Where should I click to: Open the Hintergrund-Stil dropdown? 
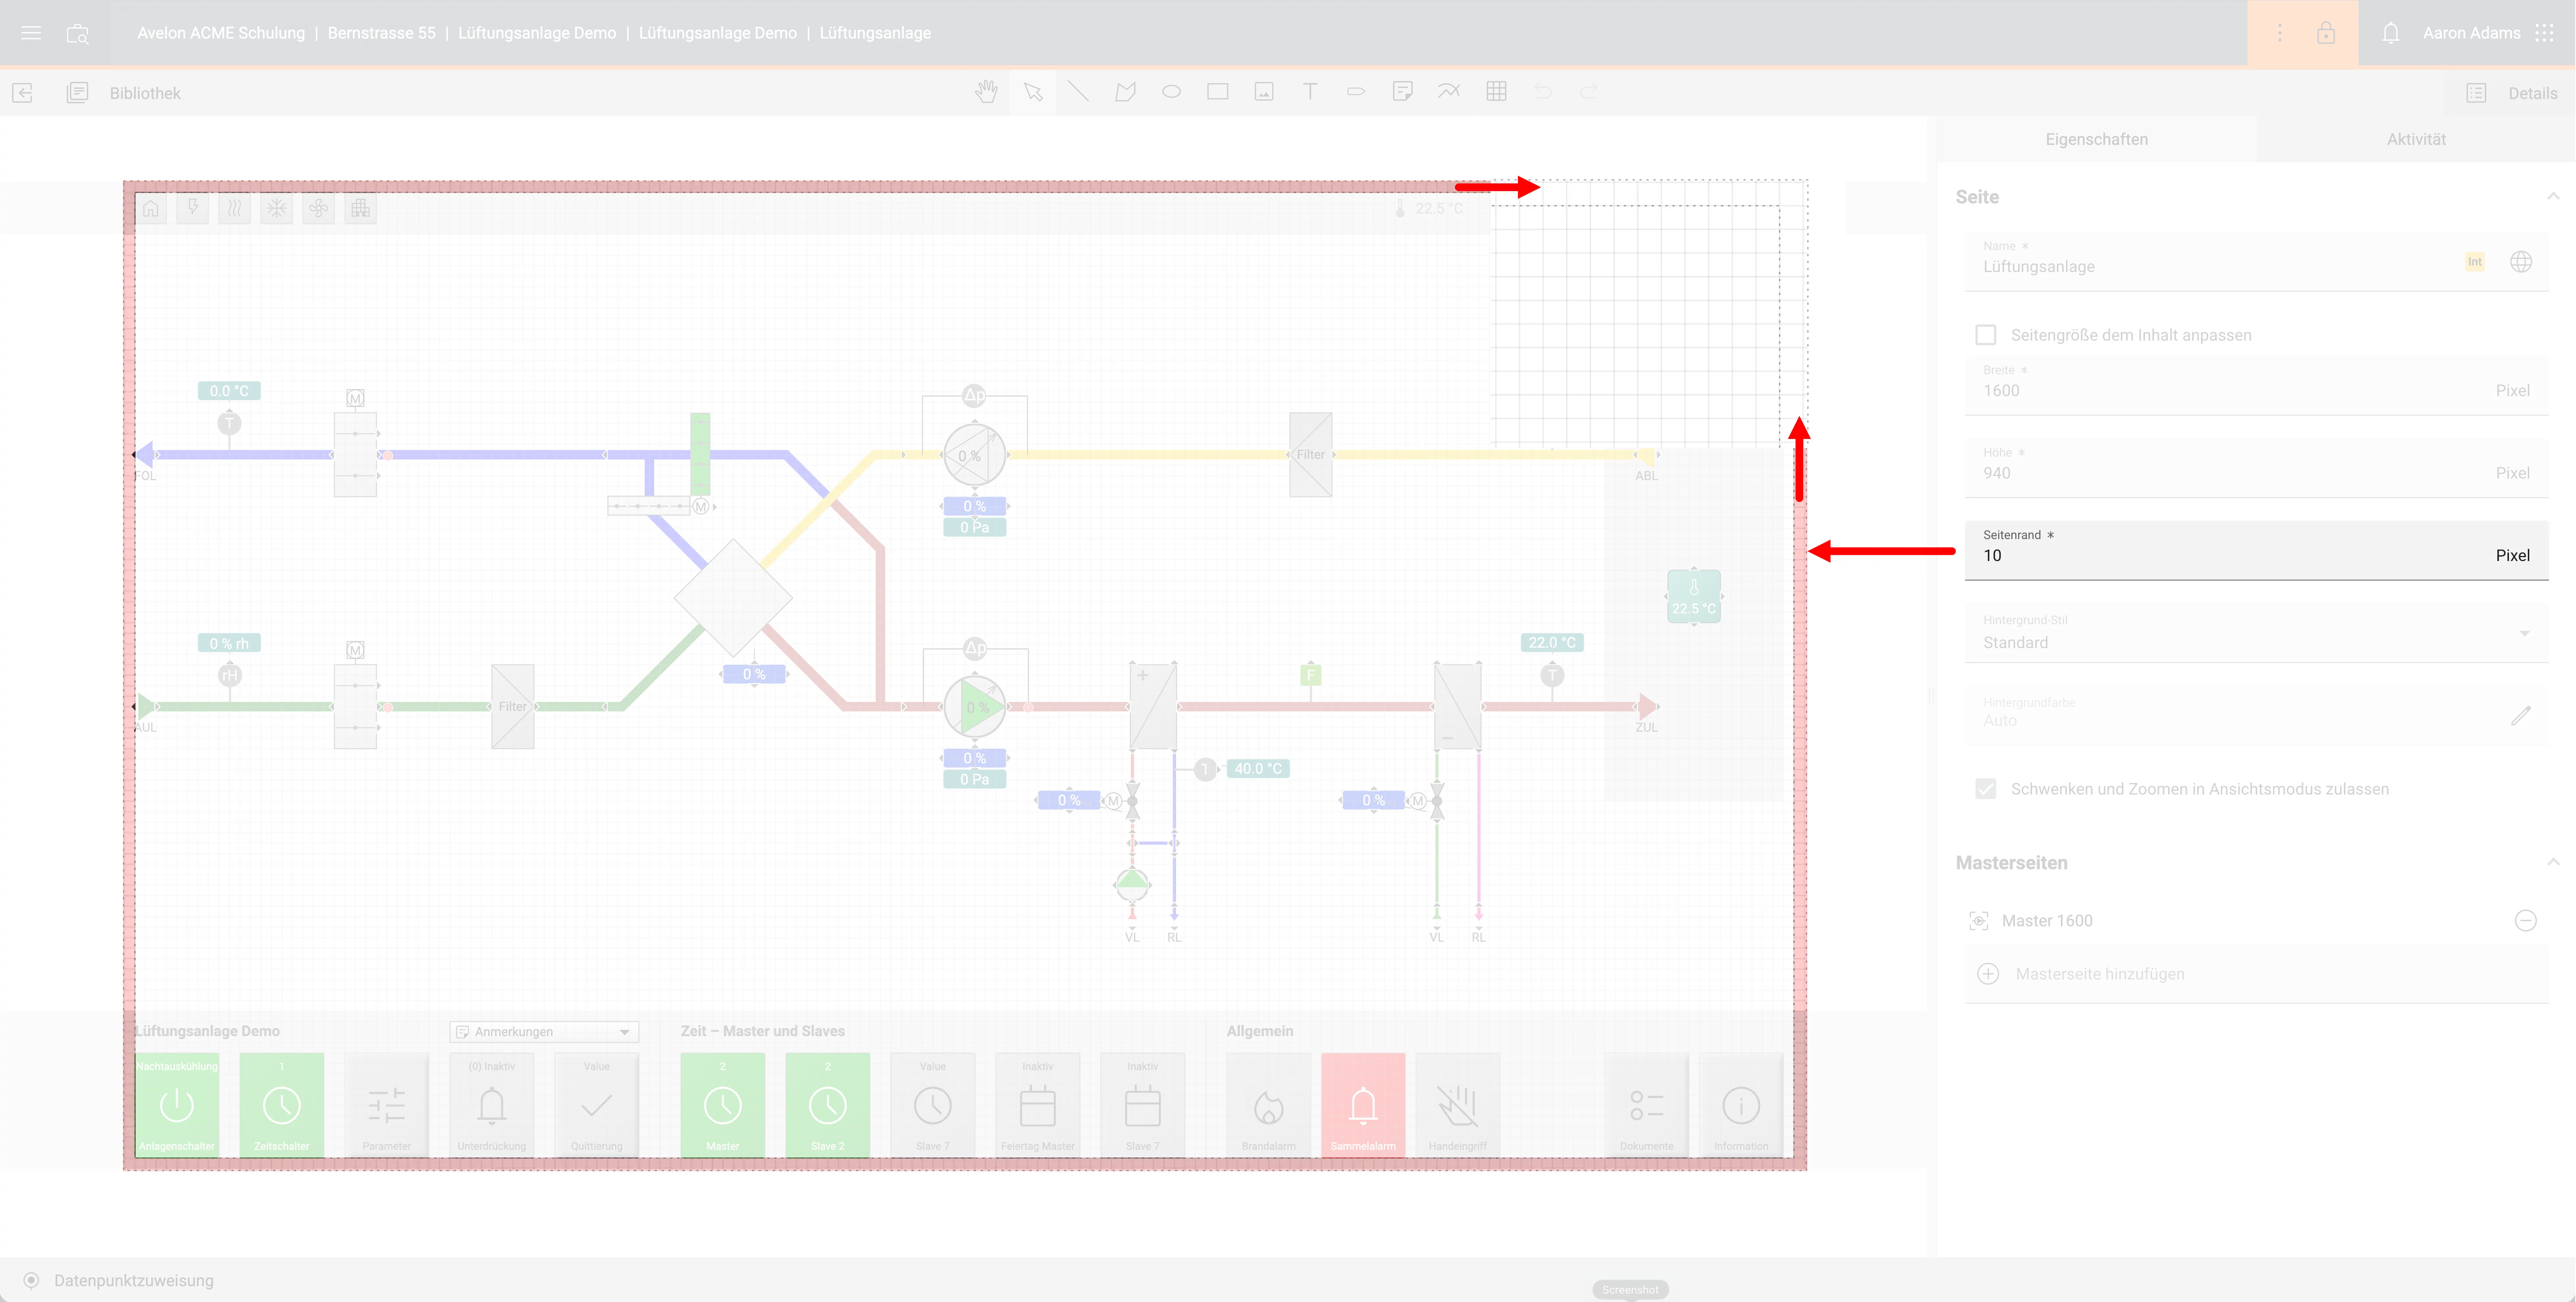(2257, 633)
